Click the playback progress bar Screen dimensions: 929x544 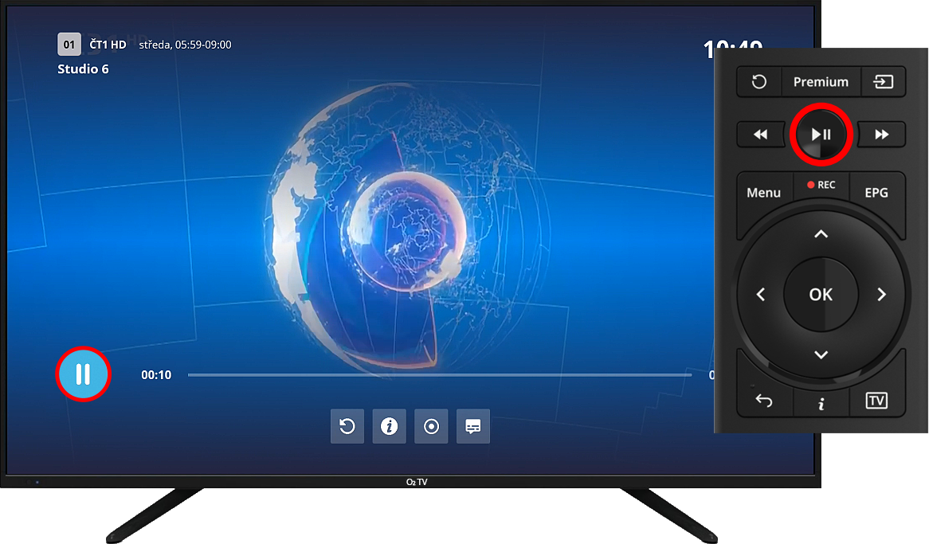(439, 375)
